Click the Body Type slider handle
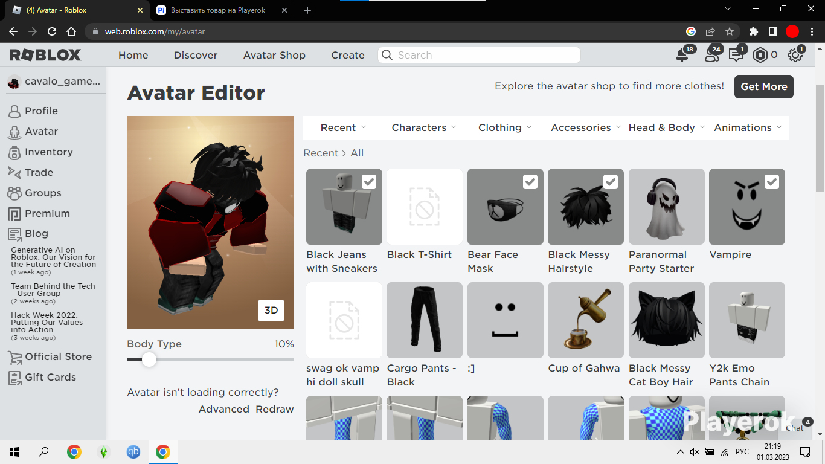 pyautogui.click(x=149, y=359)
